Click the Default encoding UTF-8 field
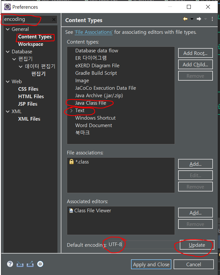220x275 pixels. pos(143,245)
